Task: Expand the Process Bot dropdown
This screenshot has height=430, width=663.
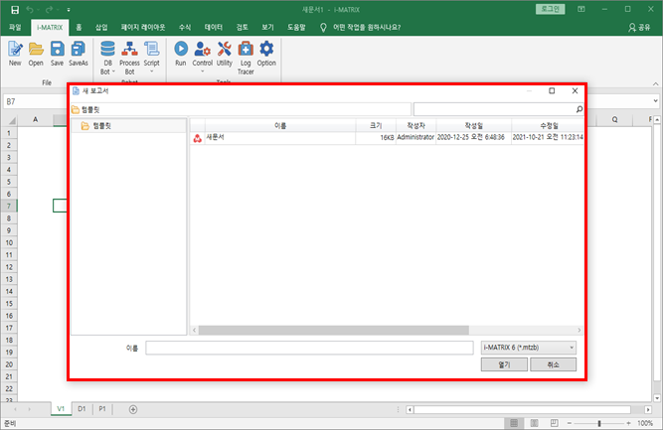Action: 129,72
